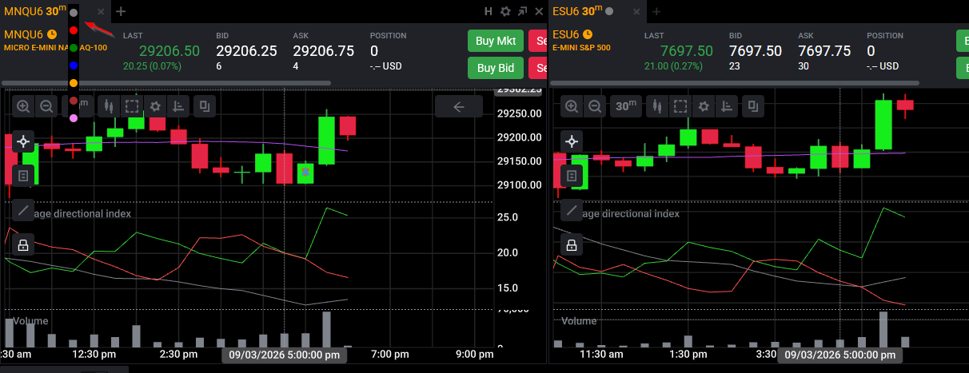Click the Volume label on MNQU6 chart

point(30,320)
